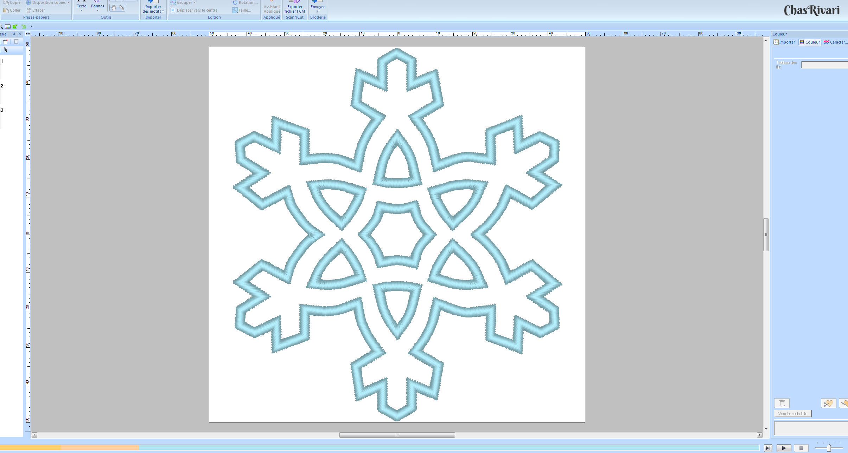The height and width of the screenshot is (453, 848).
Task: Click the redo green arrow
Action: pyautogui.click(x=24, y=26)
